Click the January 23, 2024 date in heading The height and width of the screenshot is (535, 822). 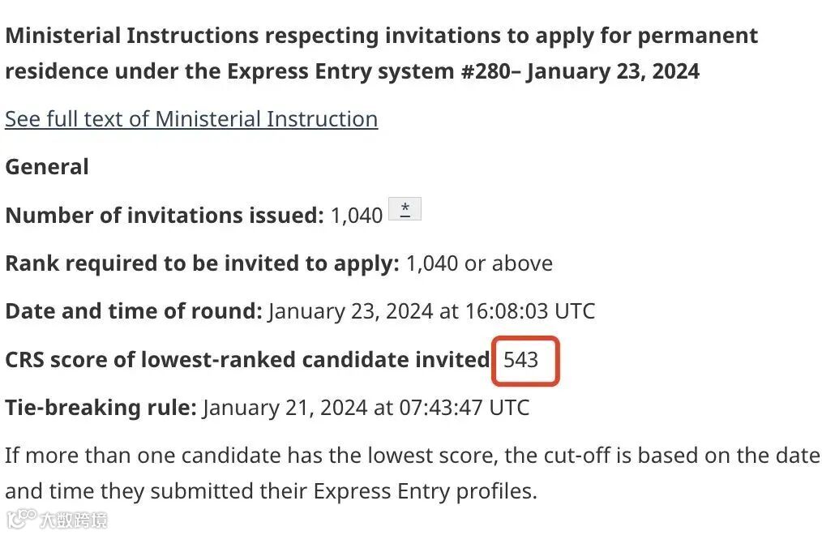click(x=613, y=72)
